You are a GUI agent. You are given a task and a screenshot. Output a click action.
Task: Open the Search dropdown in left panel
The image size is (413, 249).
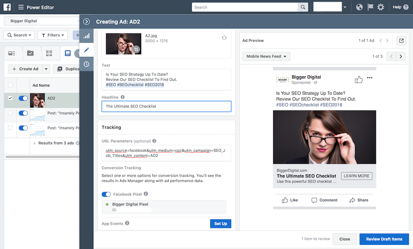click(x=19, y=35)
